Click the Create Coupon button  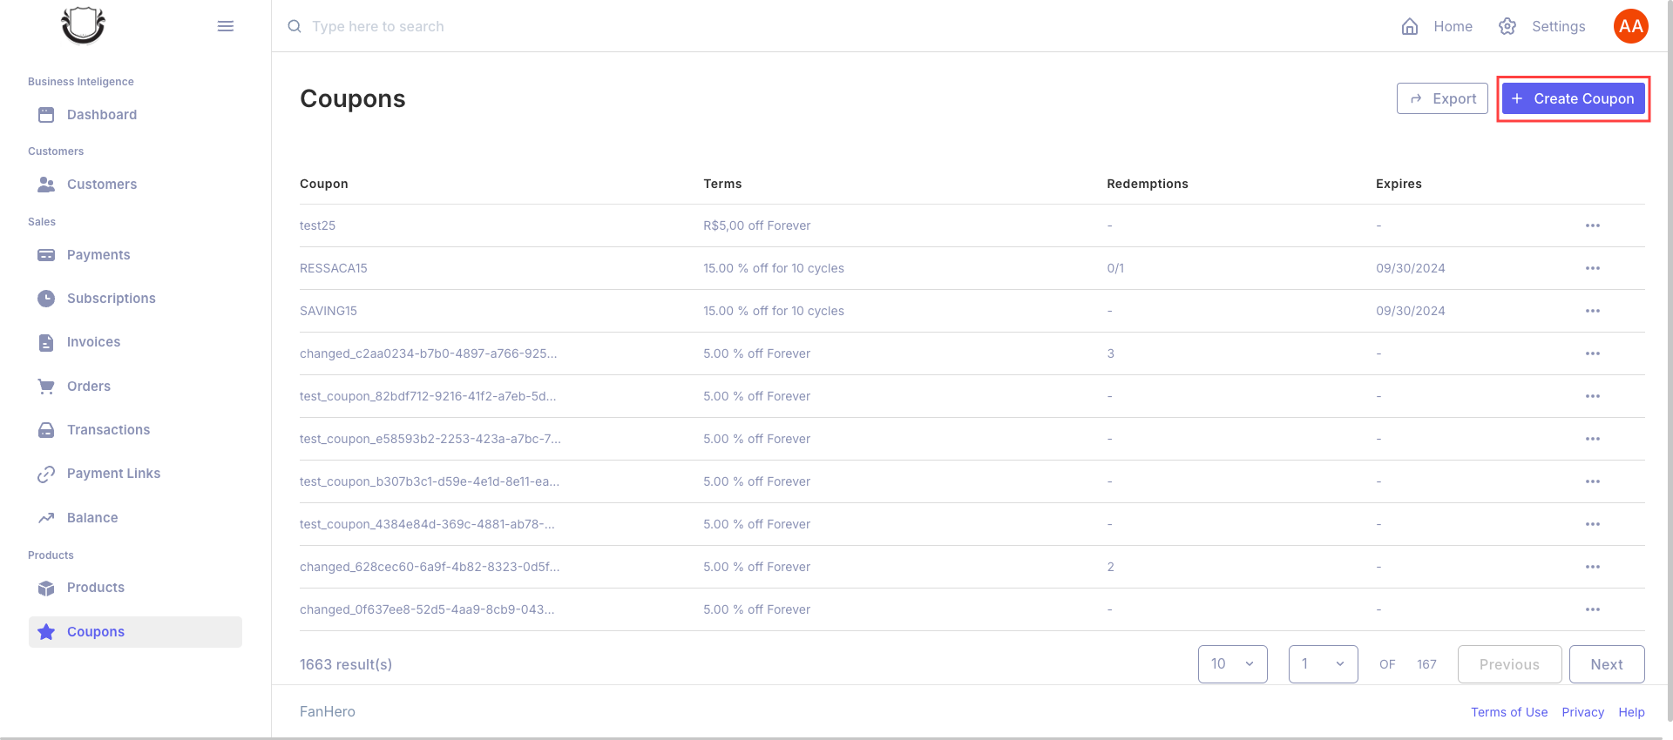(x=1574, y=99)
